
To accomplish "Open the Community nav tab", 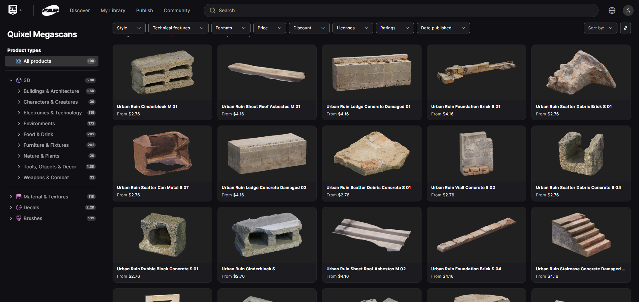I will tap(177, 10).
